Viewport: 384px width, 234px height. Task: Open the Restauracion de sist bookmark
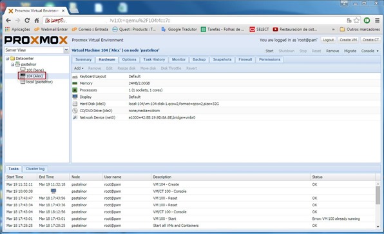click(295, 30)
